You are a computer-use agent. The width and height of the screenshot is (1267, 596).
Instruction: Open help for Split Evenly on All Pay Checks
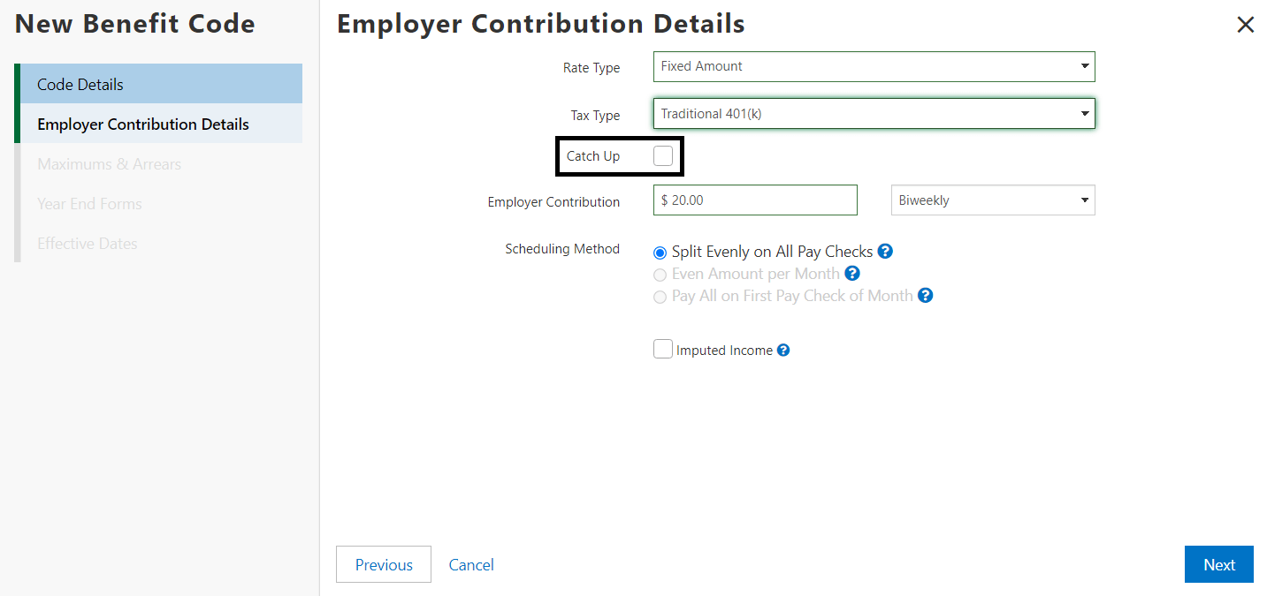pyautogui.click(x=885, y=252)
